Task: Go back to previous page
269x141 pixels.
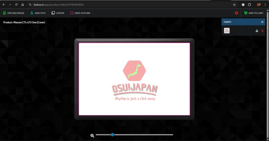Action: (x=4, y=5)
